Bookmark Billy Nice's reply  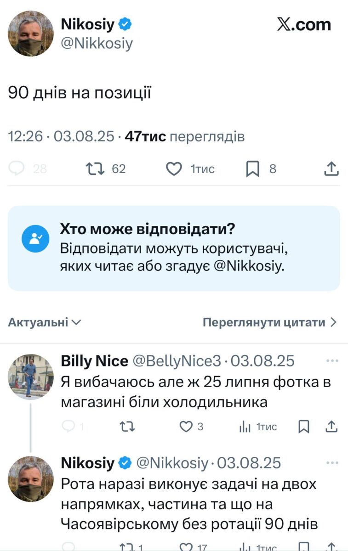(x=304, y=427)
